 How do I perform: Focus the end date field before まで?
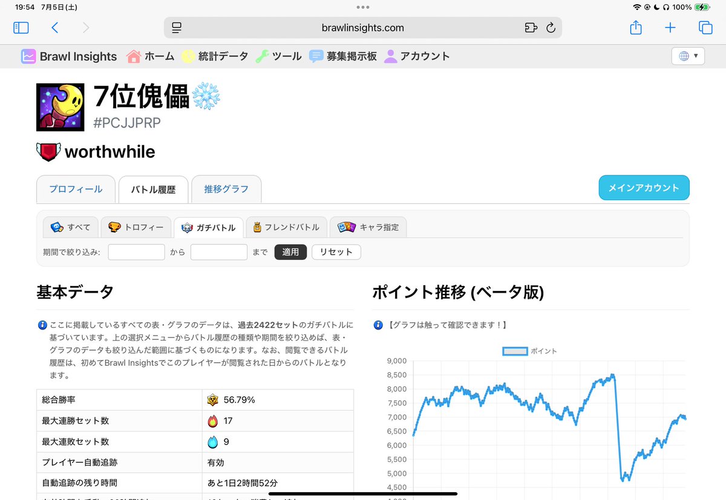tap(218, 252)
